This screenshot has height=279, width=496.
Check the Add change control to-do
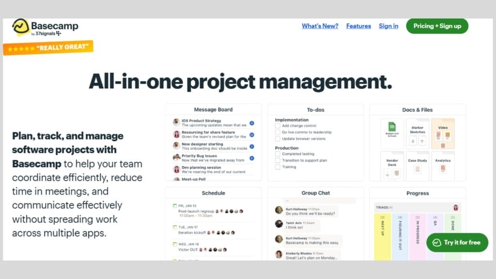pos(278,125)
